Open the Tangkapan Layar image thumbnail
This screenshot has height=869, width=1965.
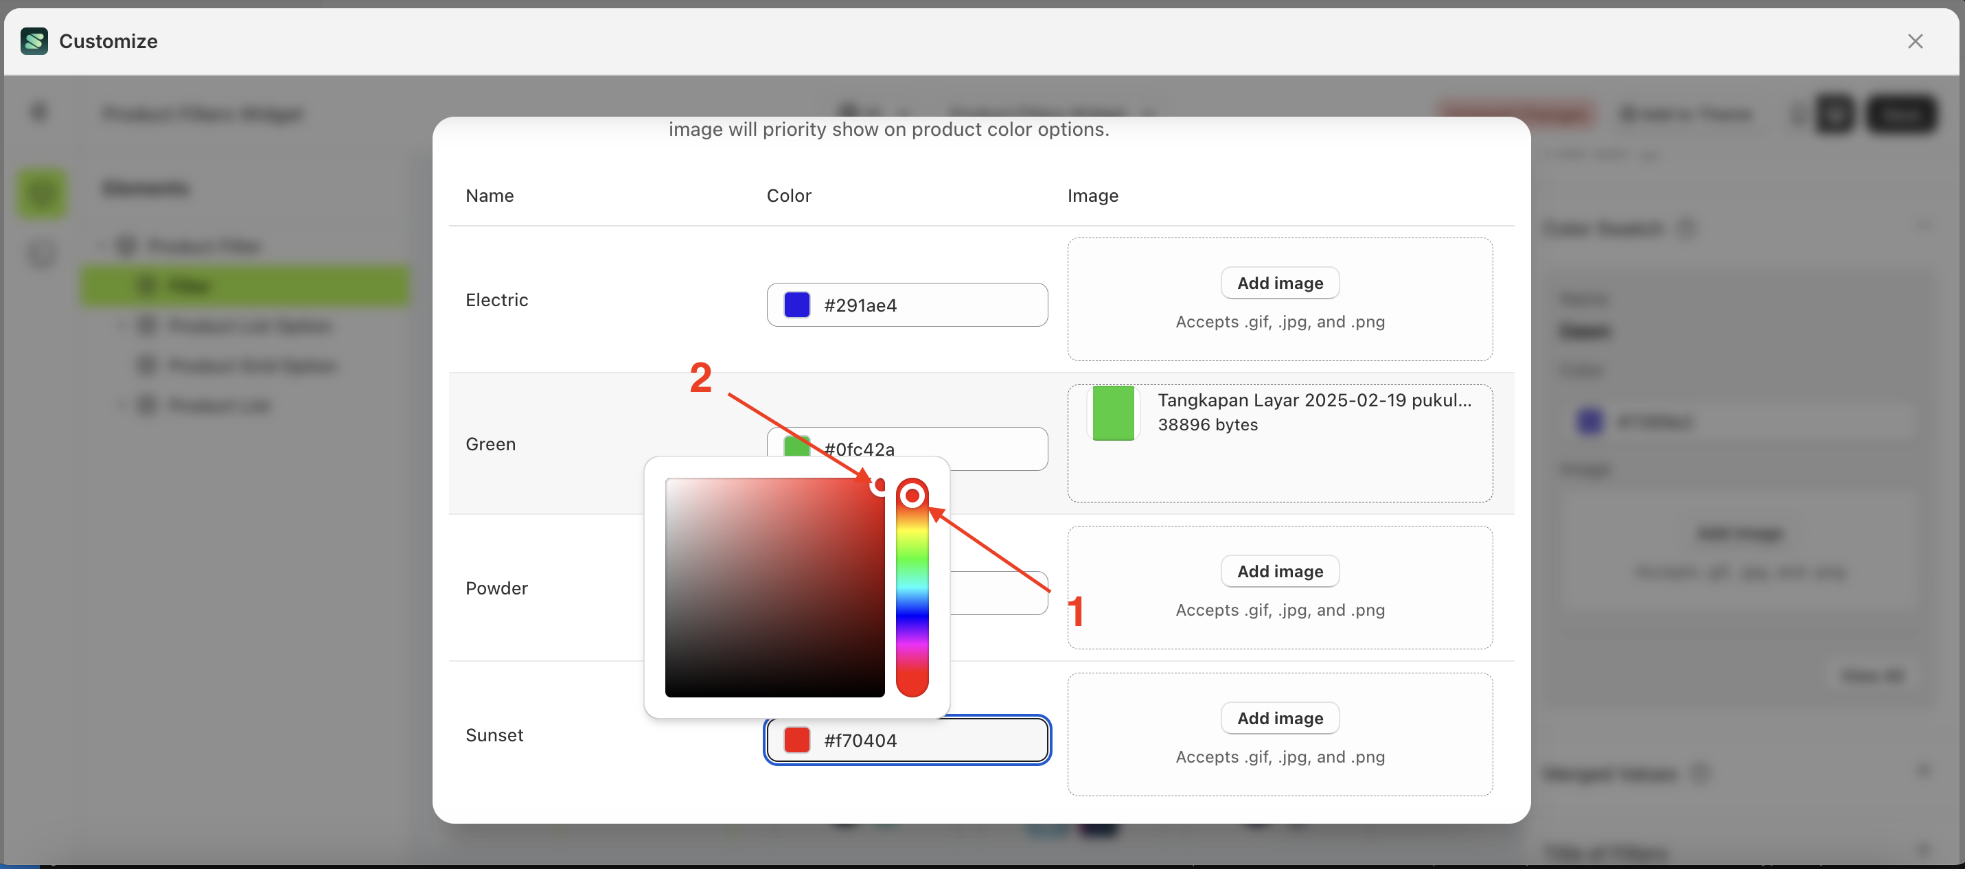[1113, 413]
